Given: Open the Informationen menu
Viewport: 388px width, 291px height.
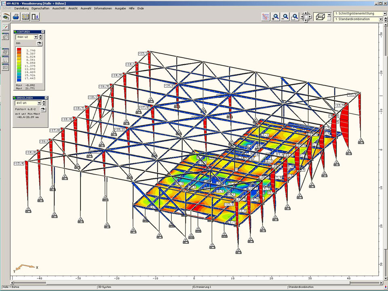Looking at the screenshot, I should click(x=103, y=8).
